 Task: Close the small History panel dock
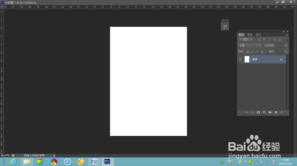227,20
